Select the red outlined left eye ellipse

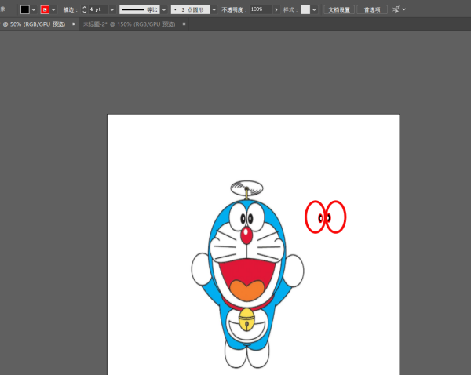[x=315, y=217]
